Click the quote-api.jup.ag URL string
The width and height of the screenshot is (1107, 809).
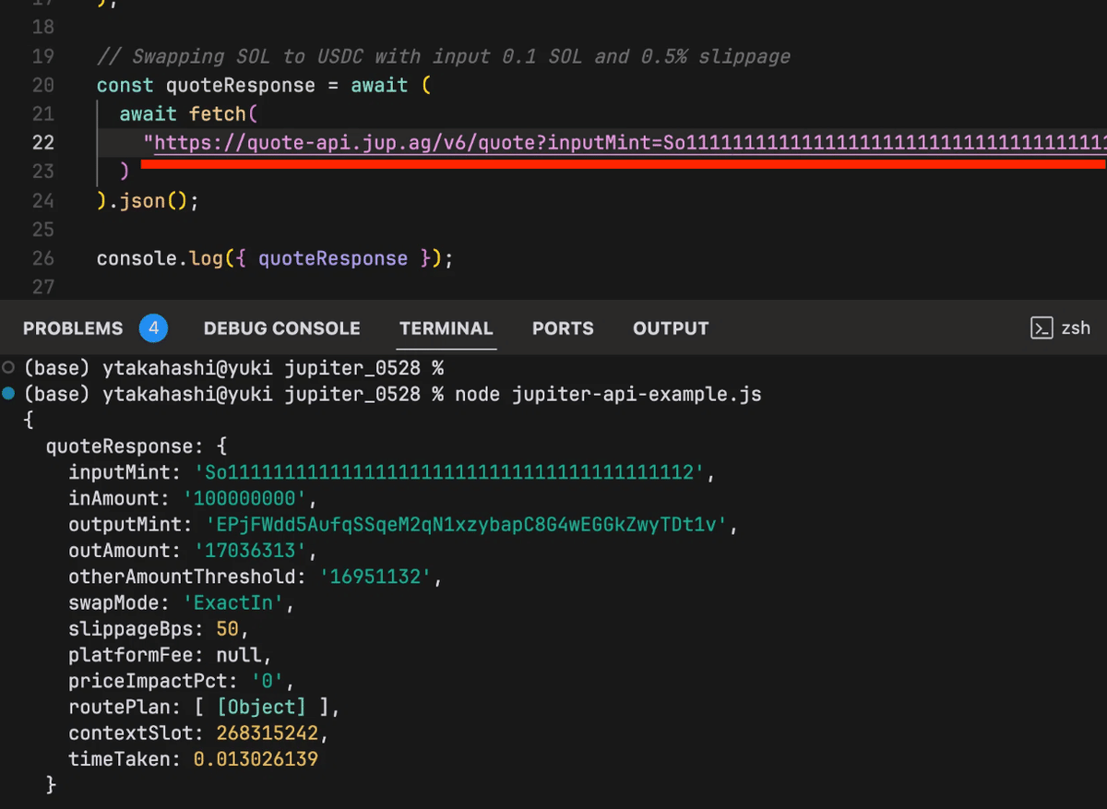[x=369, y=142]
